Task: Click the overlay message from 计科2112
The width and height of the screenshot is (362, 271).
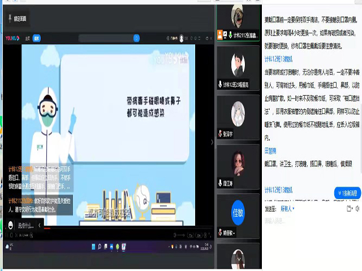Action: click(x=40, y=205)
